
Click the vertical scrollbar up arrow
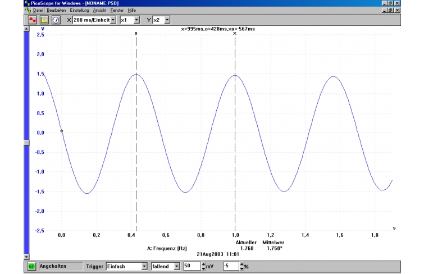[26, 29]
